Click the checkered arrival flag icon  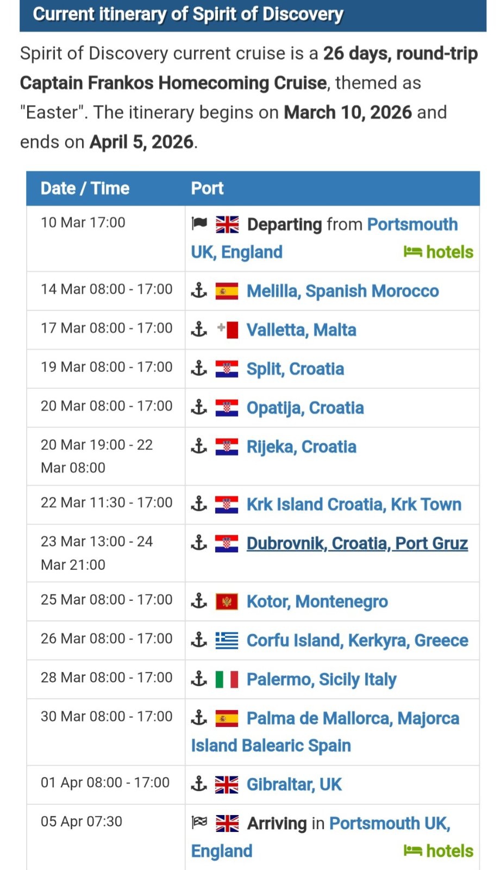tap(199, 822)
